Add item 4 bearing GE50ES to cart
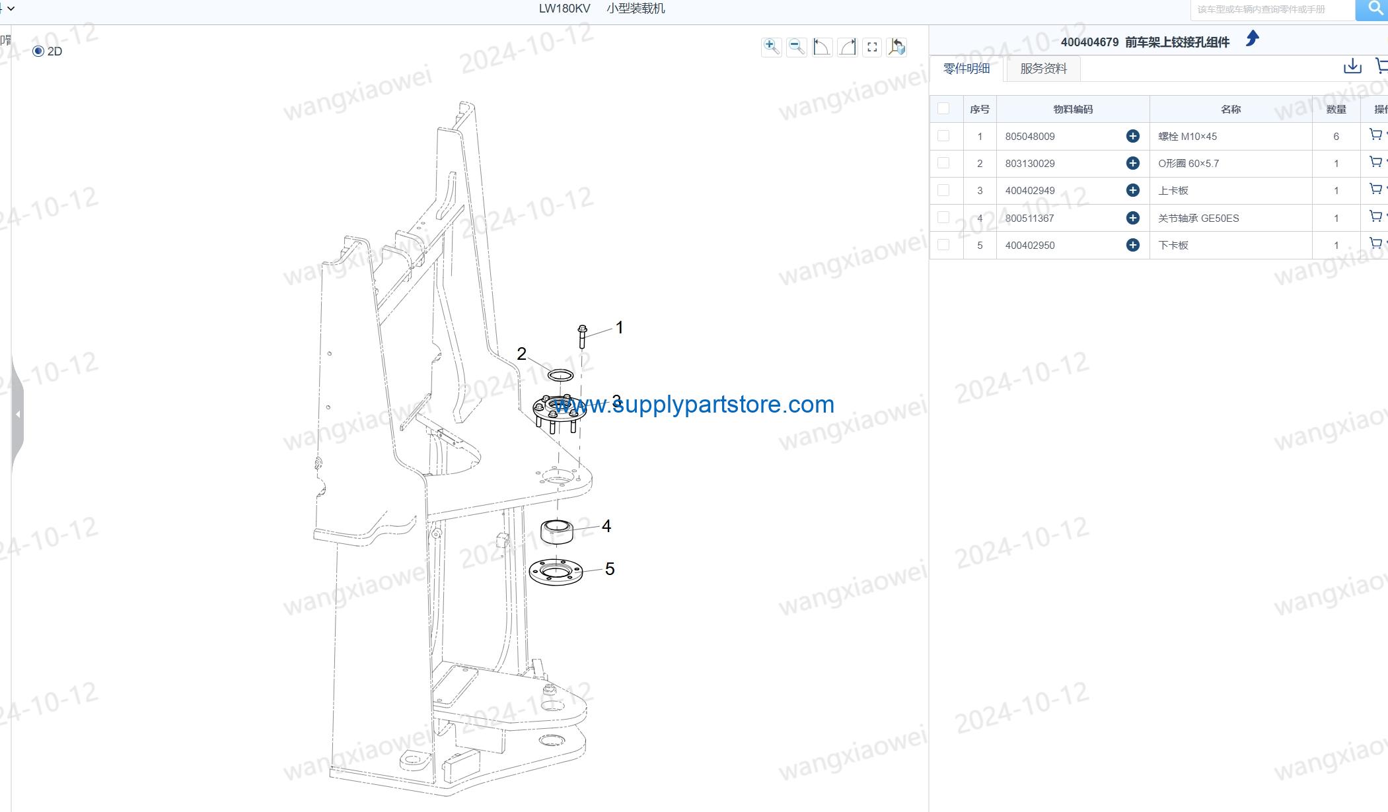The width and height of the screenshot is (1388, 812). pyautogui.click(x=1375, y=217)
